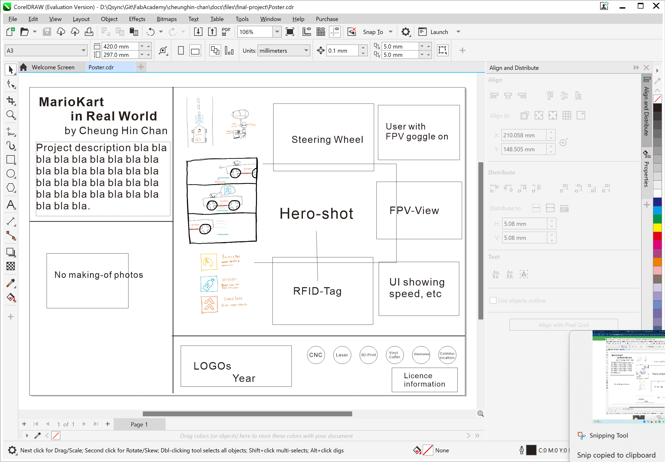Select portrait page orientation
This screenshot has width=665, height=462.
coord(181,51)
